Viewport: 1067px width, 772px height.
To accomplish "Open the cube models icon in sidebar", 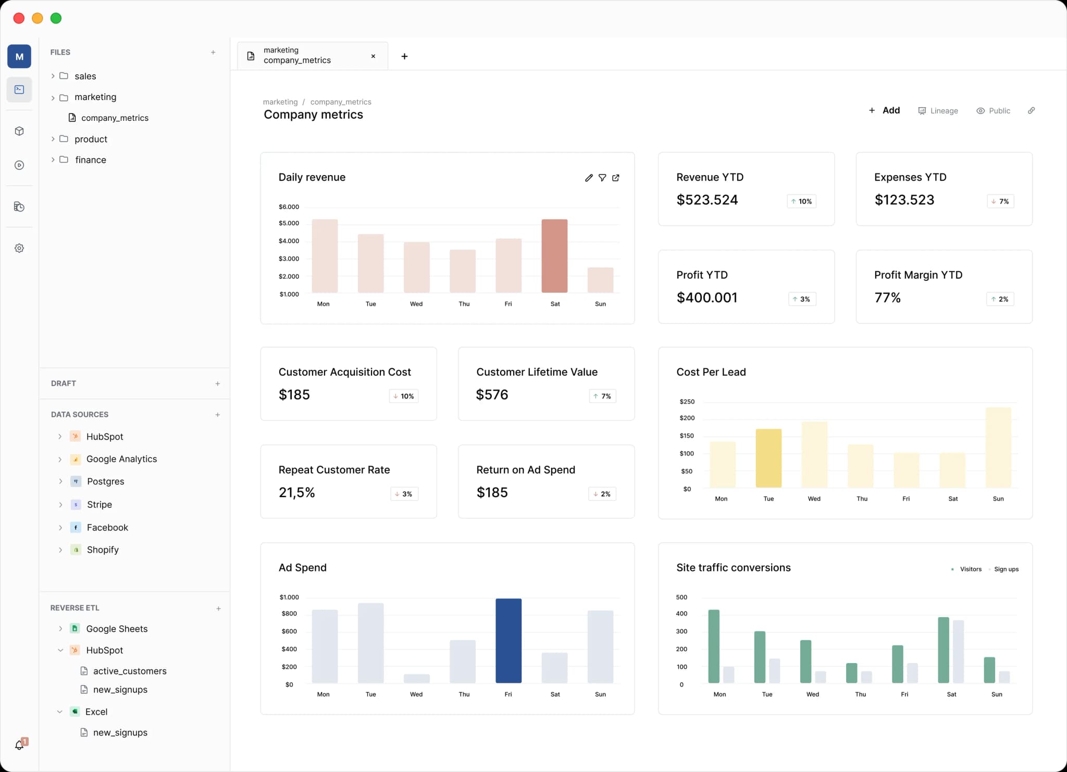I will click(19, 131).
